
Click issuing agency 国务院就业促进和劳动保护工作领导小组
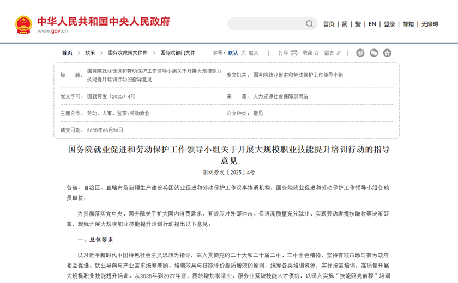tap(298, 75)
